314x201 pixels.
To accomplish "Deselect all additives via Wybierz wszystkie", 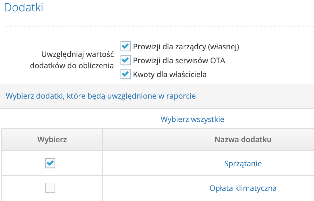I will click(192, 119).
